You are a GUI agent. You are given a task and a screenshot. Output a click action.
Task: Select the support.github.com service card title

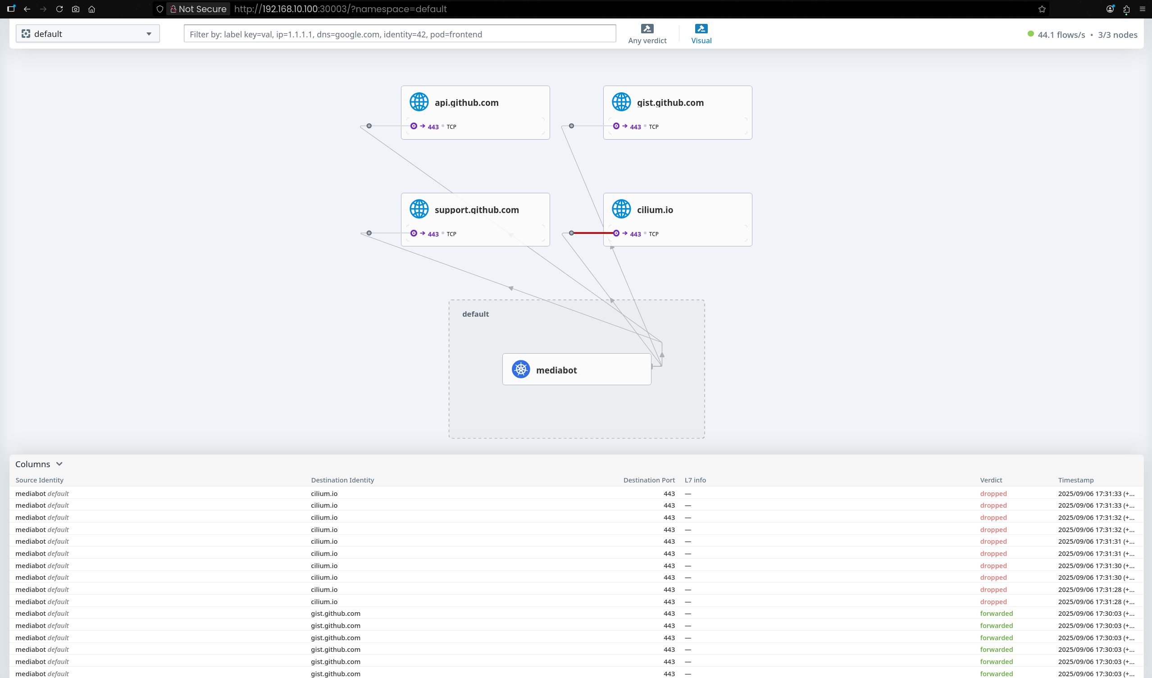pyautogui.click(x=476, y=210)
